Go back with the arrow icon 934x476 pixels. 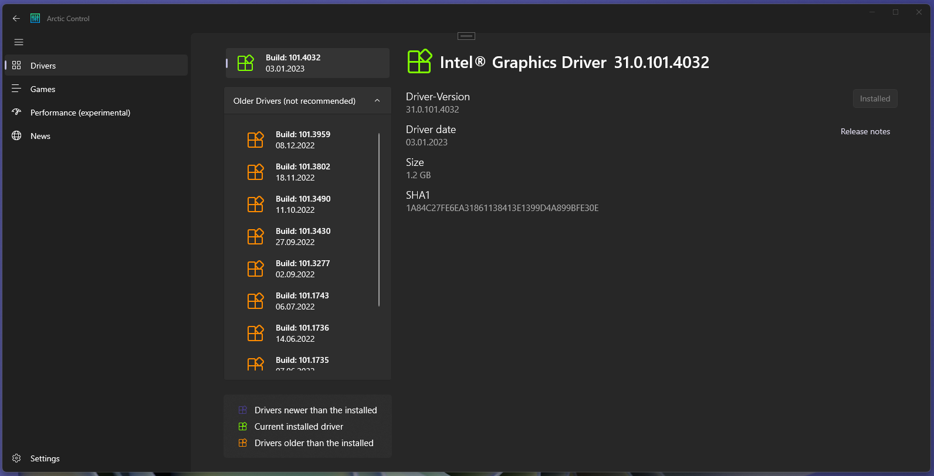(x=16, y=19)
